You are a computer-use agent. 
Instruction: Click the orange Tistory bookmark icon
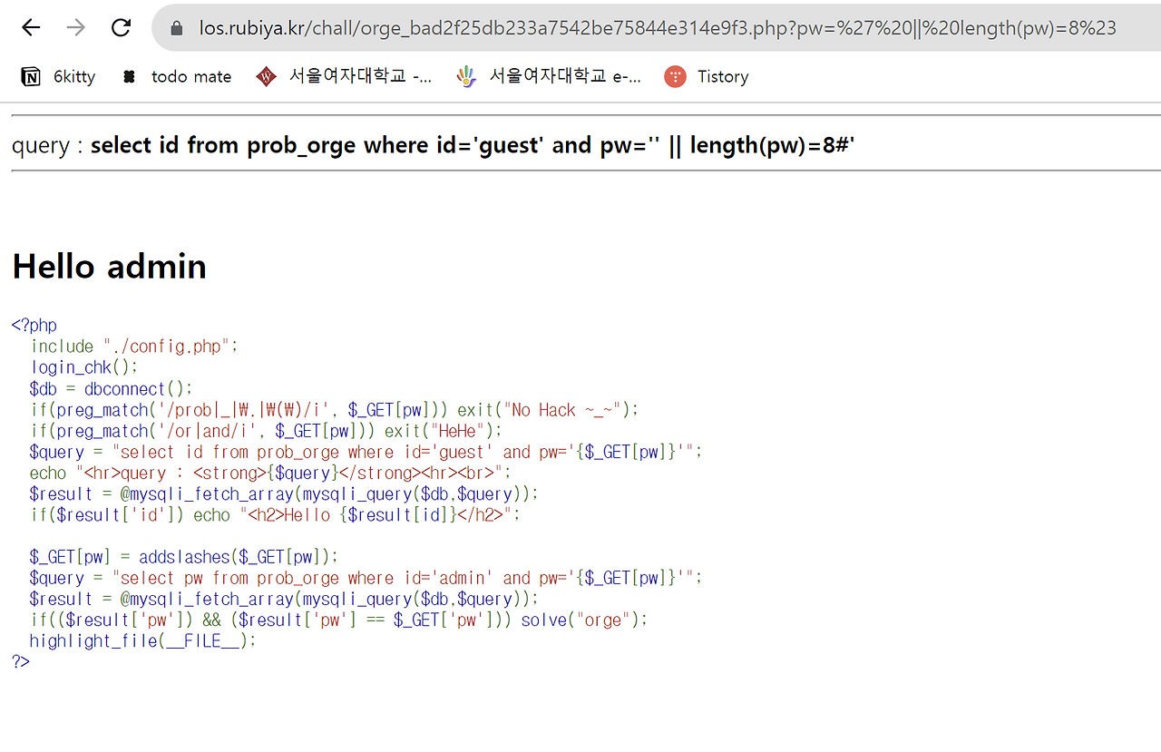pyautogui.click(x=675, y=77)
